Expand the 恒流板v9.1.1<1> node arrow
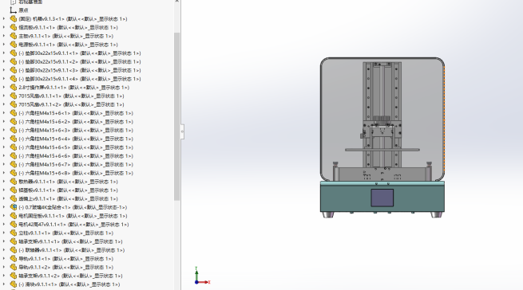The height and width of the screenshot is (290, 523). 4,28
